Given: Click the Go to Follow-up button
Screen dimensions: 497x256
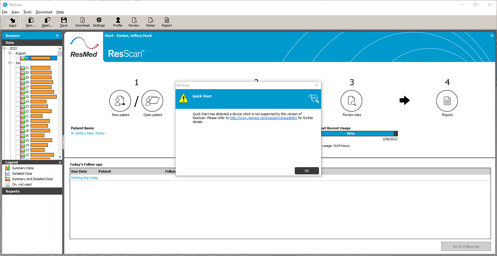Looking at the screenshot, I should pyautogui.click(x=466, y=246).
